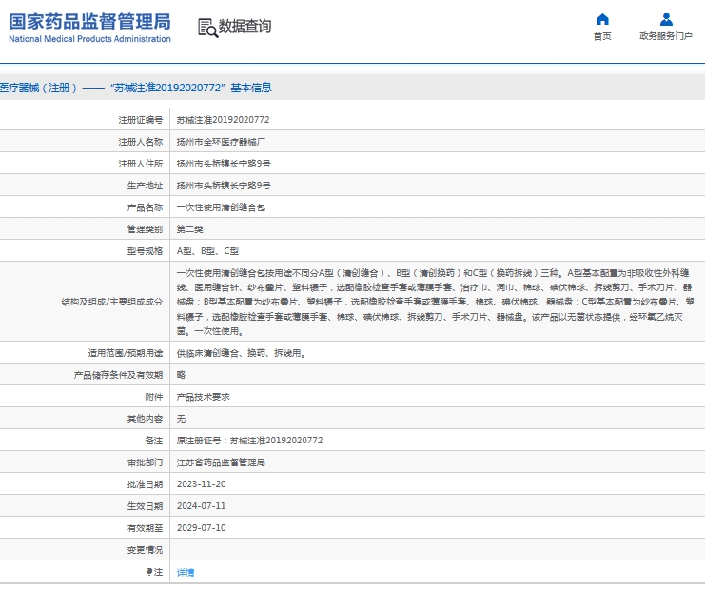
Task: Click the 生产地址 address value
Action: (224, 186)
